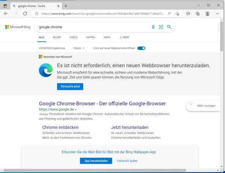Switch to the KARTEN tab
The image size is (225, 173).
(x=91, y=38)
